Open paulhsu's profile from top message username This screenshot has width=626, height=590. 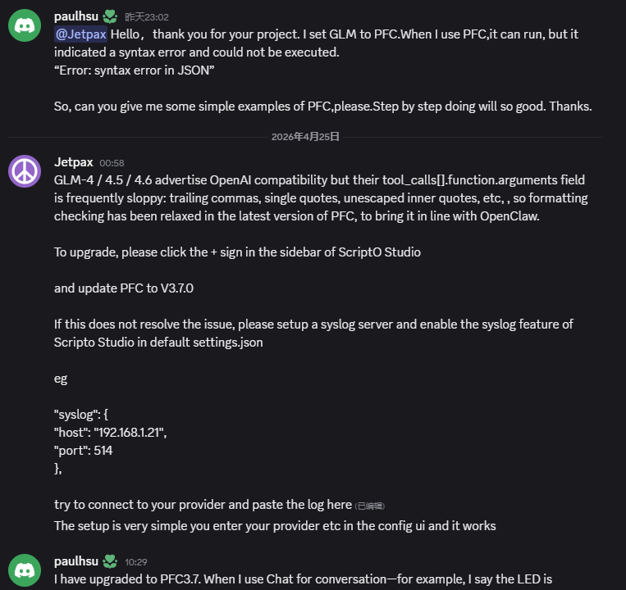click(76, 16)
